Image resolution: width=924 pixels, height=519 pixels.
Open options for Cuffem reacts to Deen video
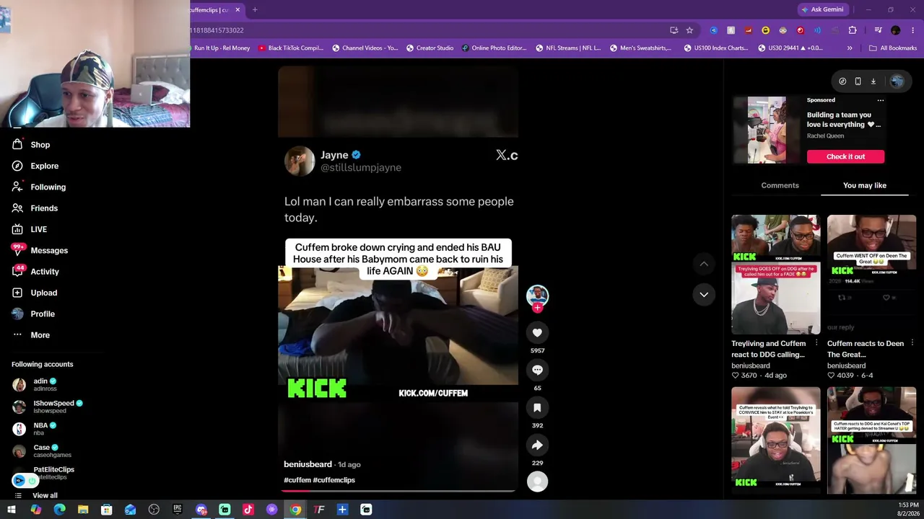[x=912, y=343]
